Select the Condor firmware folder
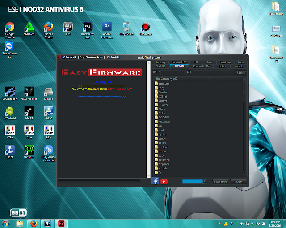 [x=161, y=92]
